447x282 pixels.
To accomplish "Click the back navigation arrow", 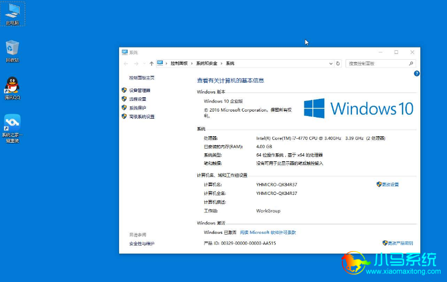I will coord(126,64).
